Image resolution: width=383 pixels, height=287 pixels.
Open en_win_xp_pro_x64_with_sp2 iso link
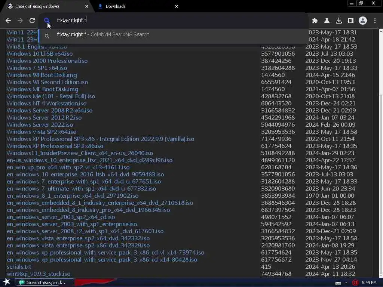pyautogui.click(x=68, y=167)
